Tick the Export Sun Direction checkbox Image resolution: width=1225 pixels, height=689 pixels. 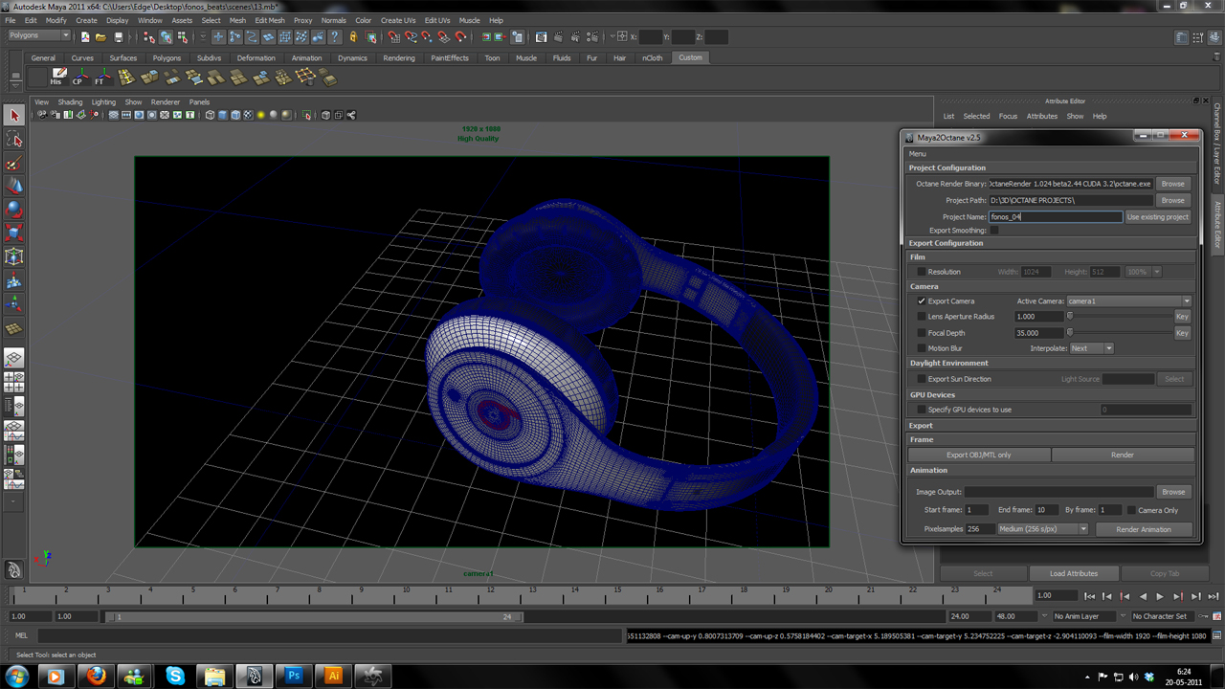coord(922,379)
